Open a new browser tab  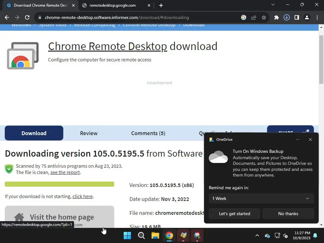[161, 5]
